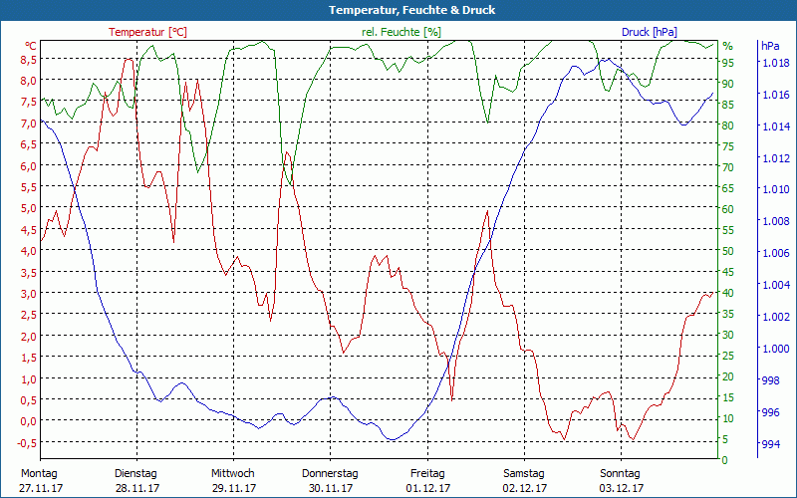
Task: Click the date '29.11.17'
Action: (234, 488)
